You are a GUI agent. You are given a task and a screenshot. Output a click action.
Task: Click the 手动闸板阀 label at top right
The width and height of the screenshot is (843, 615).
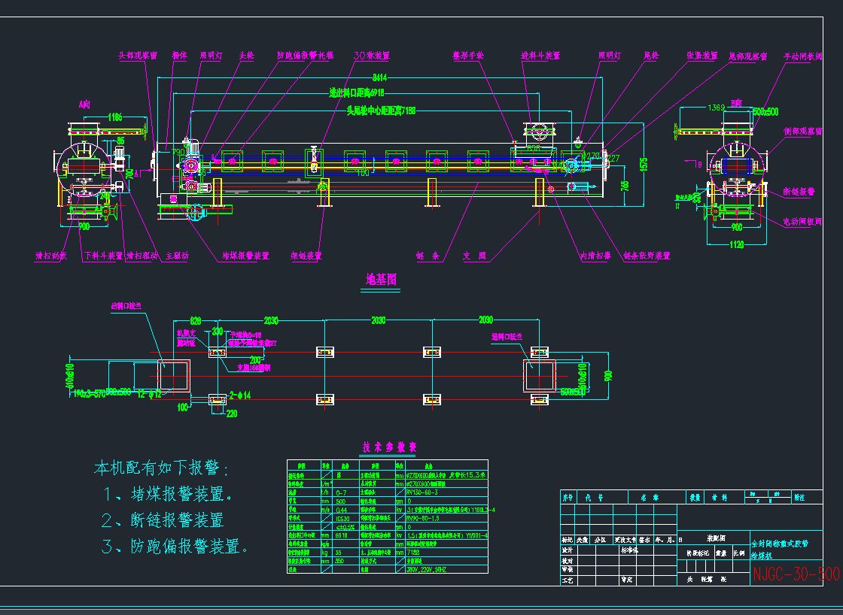coord(803,56)
